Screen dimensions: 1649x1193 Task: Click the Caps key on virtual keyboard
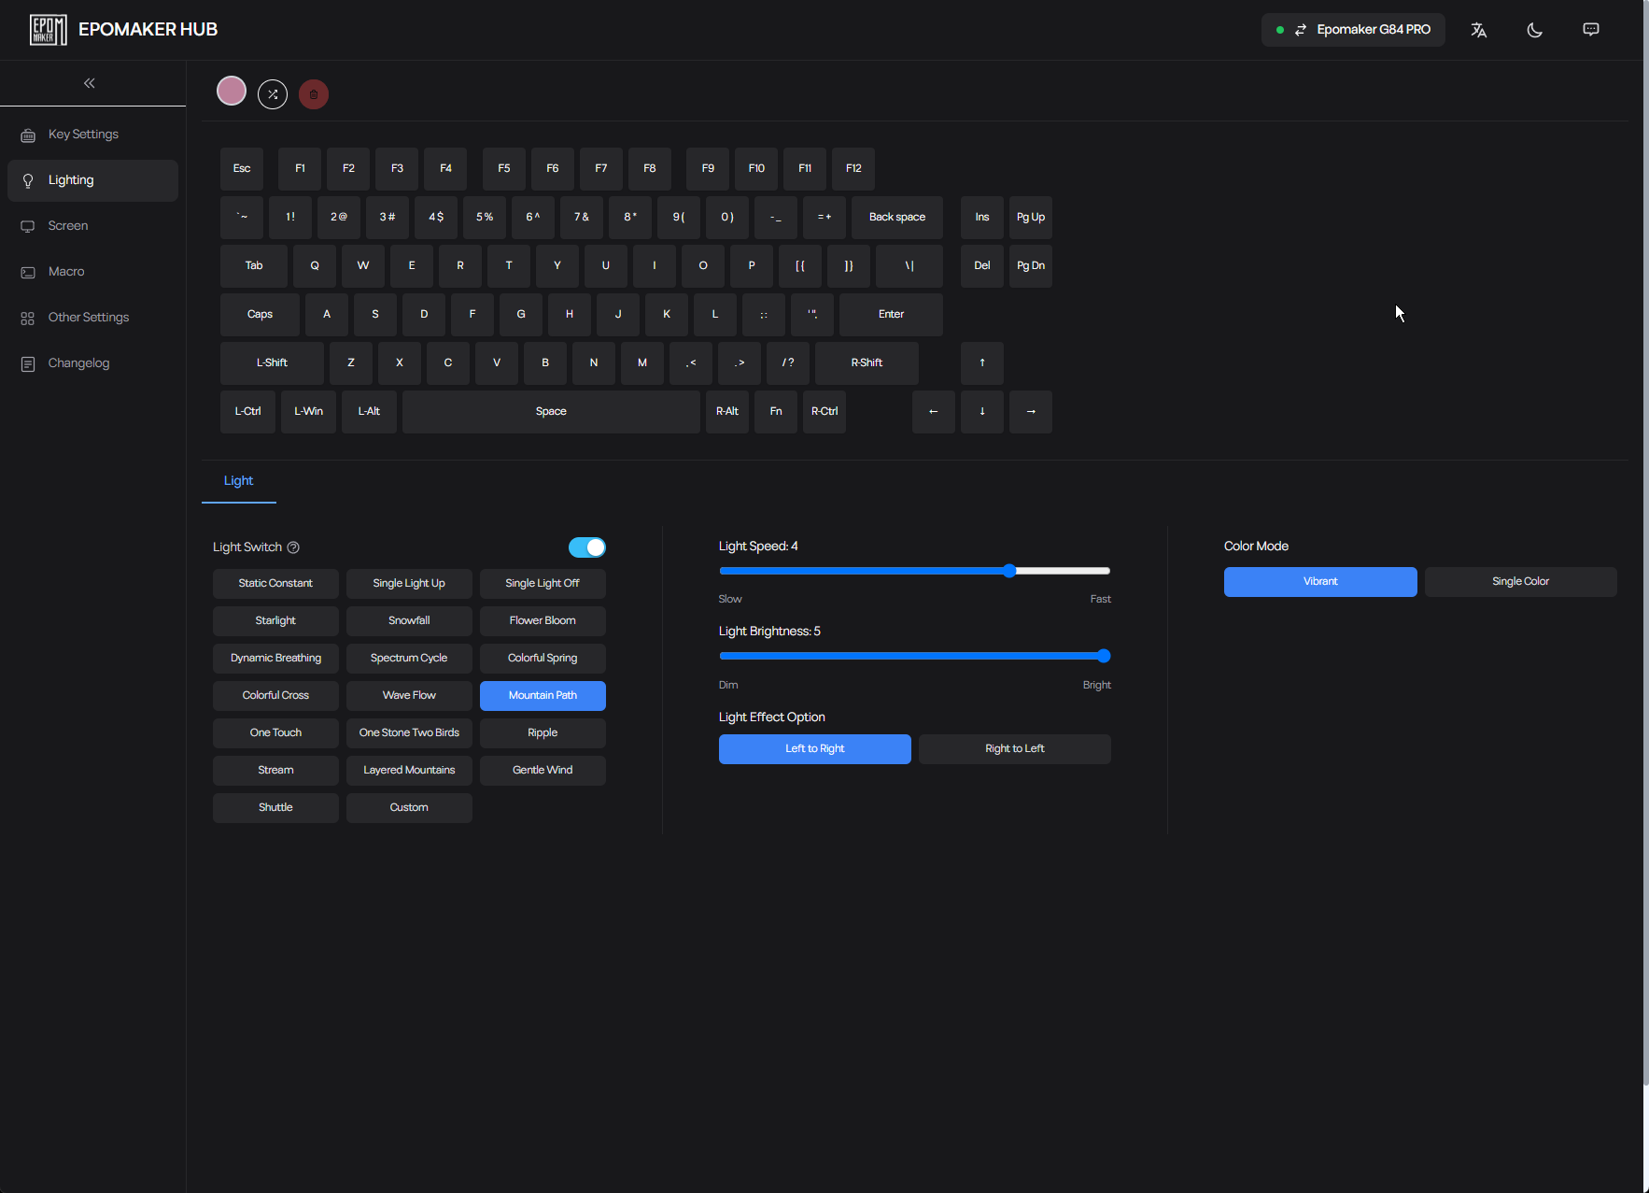260,315
